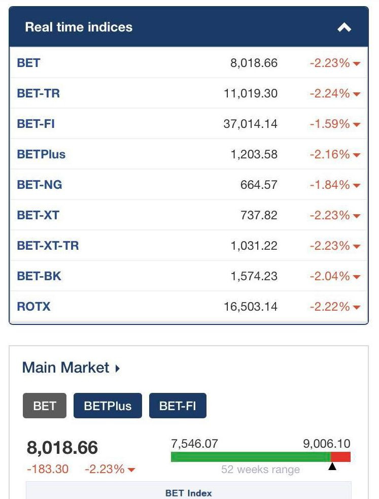Switch to the BETPlus tab button

[108, 406]
